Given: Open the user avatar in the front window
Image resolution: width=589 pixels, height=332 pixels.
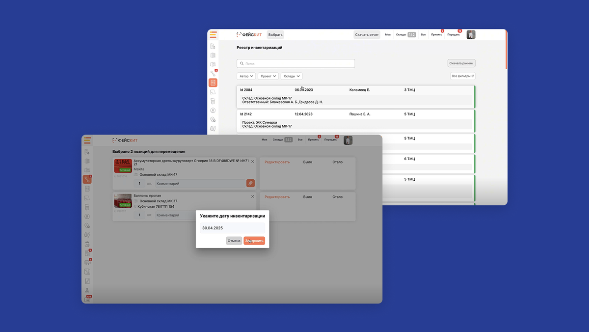Looking at the screenshot, I should tap(348, 140).
